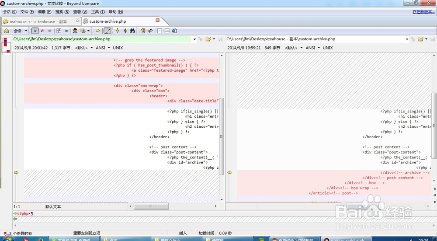
Task: Close the teahouse folder compare tab
Action: 78,21
